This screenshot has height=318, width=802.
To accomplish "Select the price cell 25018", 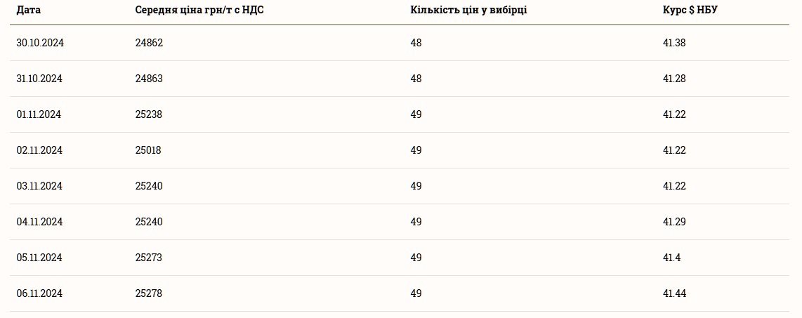I will click(x=148, y=150).
